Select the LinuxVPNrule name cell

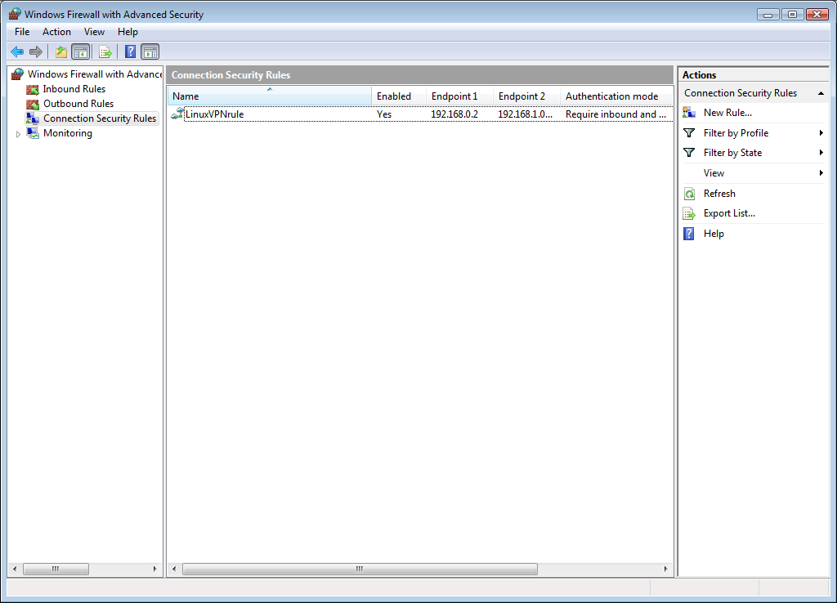[x=215, y=114]
